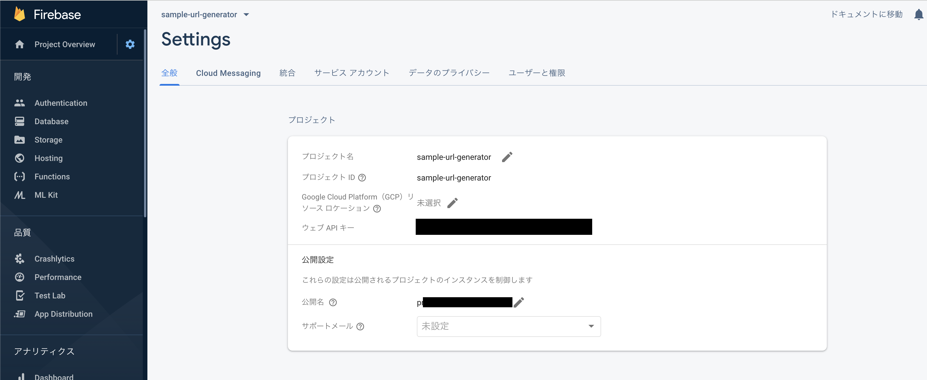Click help icon next to 公開名
The height and width of the screenshot is (380, 927).
333,302
